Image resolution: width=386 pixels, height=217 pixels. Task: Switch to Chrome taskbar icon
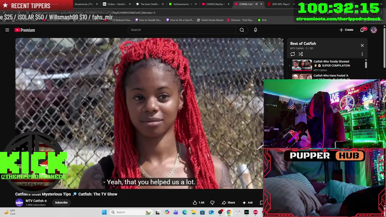229,212
